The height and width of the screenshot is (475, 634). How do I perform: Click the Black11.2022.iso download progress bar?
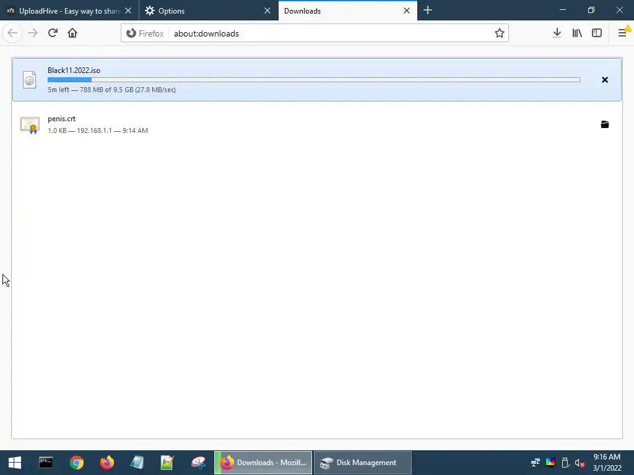tap(314, 80)
